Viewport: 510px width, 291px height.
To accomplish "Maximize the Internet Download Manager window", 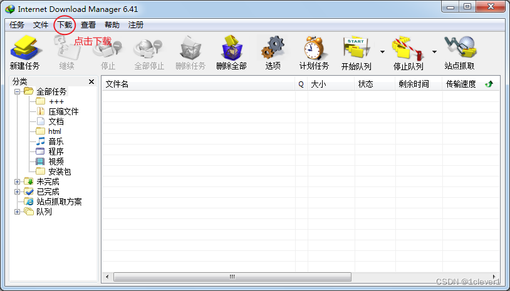I will click(467, 7).
